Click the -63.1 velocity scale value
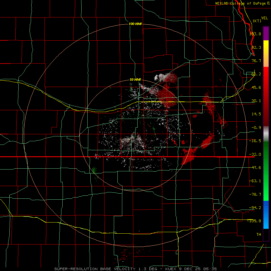The width and height of the screenshot is (271, 271). (255, 181)
